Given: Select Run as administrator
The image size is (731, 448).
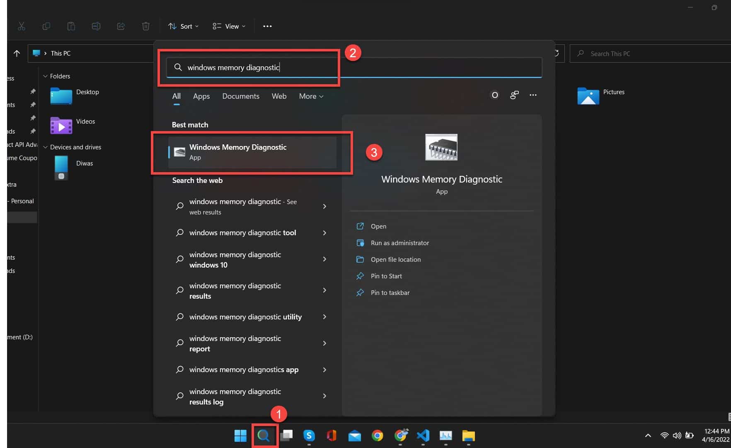Looking at the screenshot, I should 400,243.
